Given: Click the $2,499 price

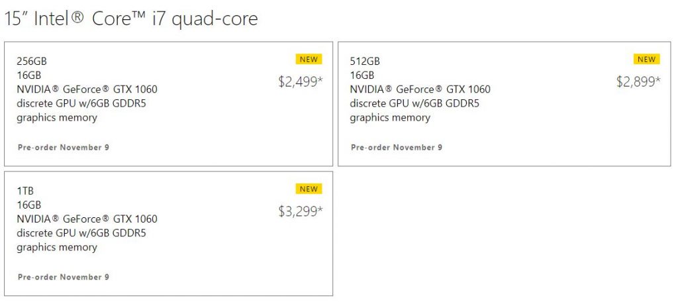Looking at the screenshot, I should click(x=301, y=82).
